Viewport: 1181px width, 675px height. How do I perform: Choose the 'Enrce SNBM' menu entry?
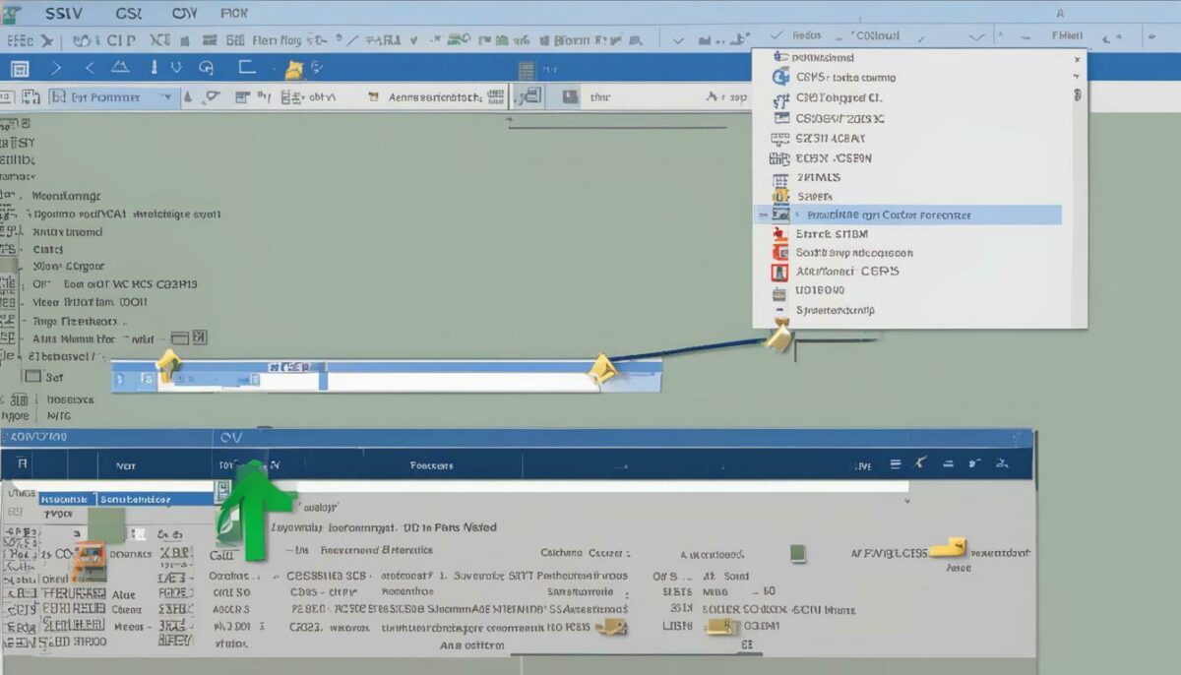tap(820, 234)
